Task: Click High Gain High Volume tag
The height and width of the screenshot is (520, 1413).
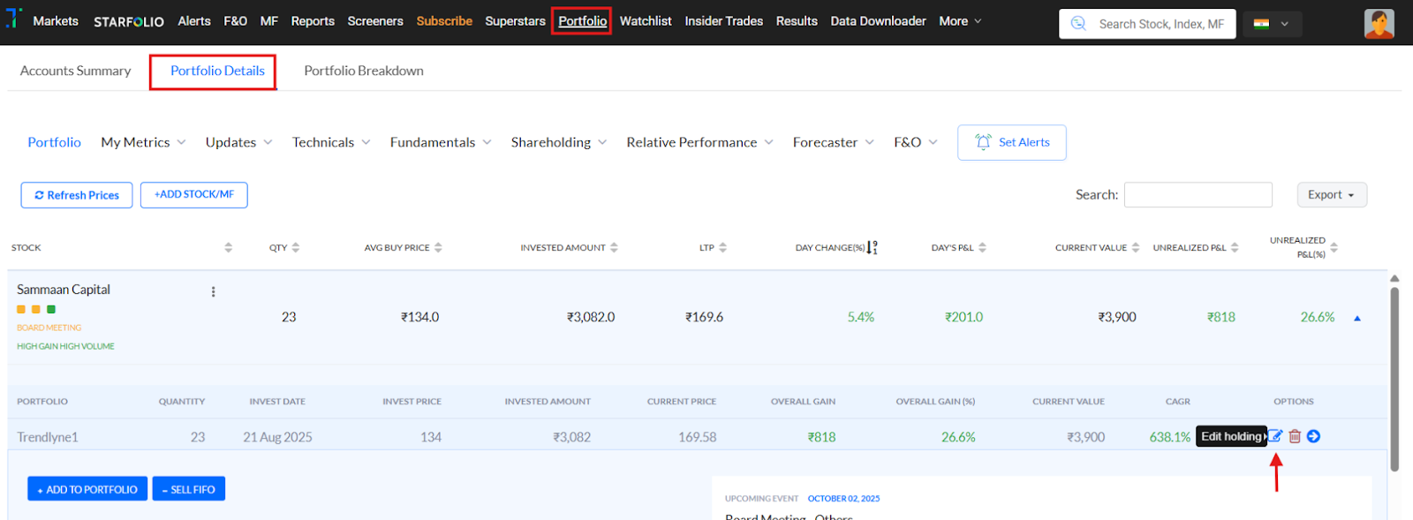Action: (66, 346)
